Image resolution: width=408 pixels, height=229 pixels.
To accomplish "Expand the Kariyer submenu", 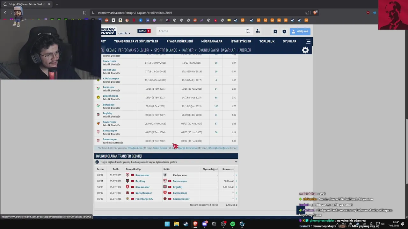I will [x=196, y=50].
